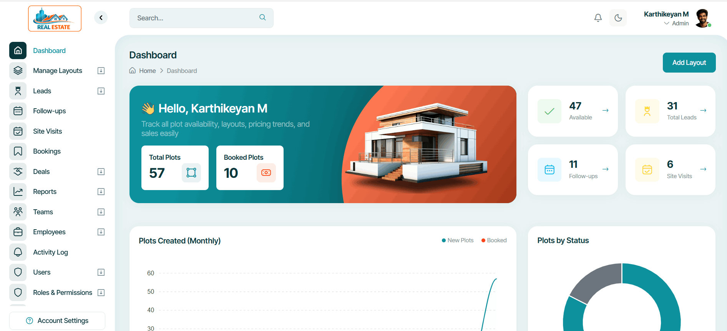
Task: Open Activity Log menu item
Action: click(50, 252)
